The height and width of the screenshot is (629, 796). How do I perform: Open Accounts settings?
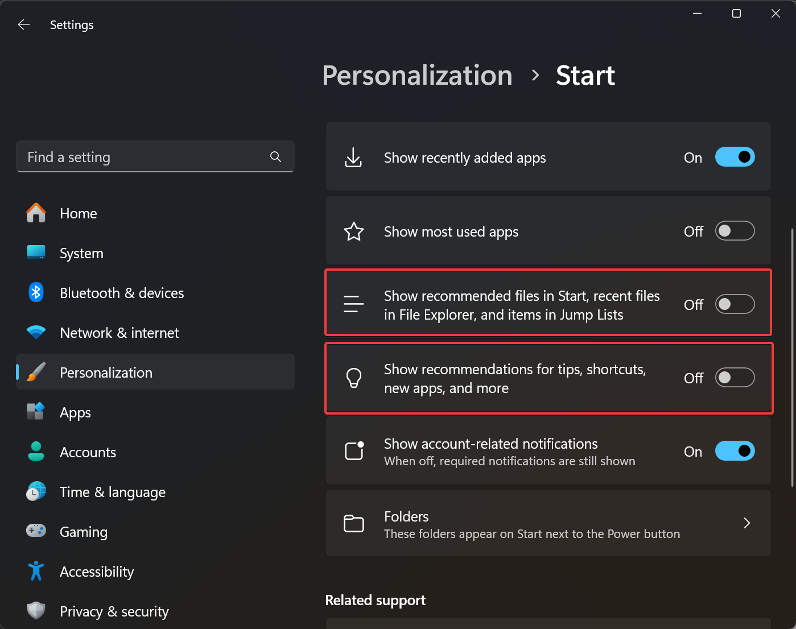tap(155, 452)
